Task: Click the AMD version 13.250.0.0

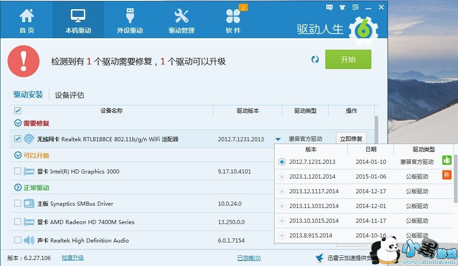Action: tap(231, 222)
